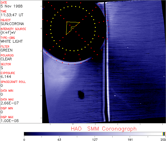
Task: Click the blue gradient intensity color bar
Action: [x=94, y=134]
